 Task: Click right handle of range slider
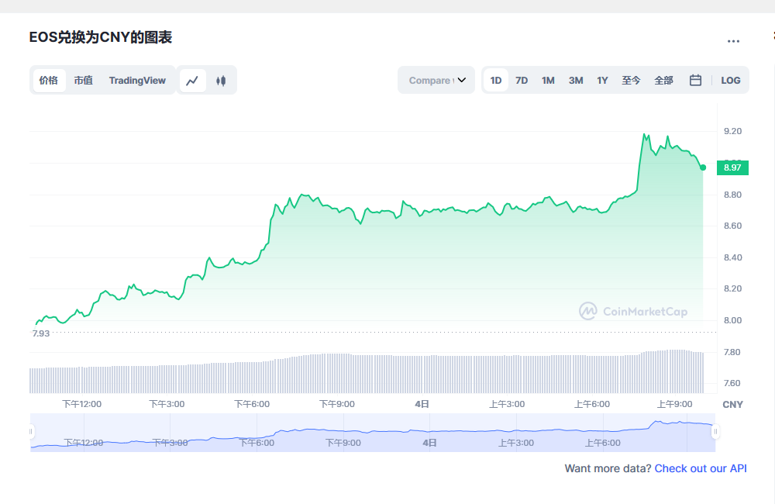715,431
